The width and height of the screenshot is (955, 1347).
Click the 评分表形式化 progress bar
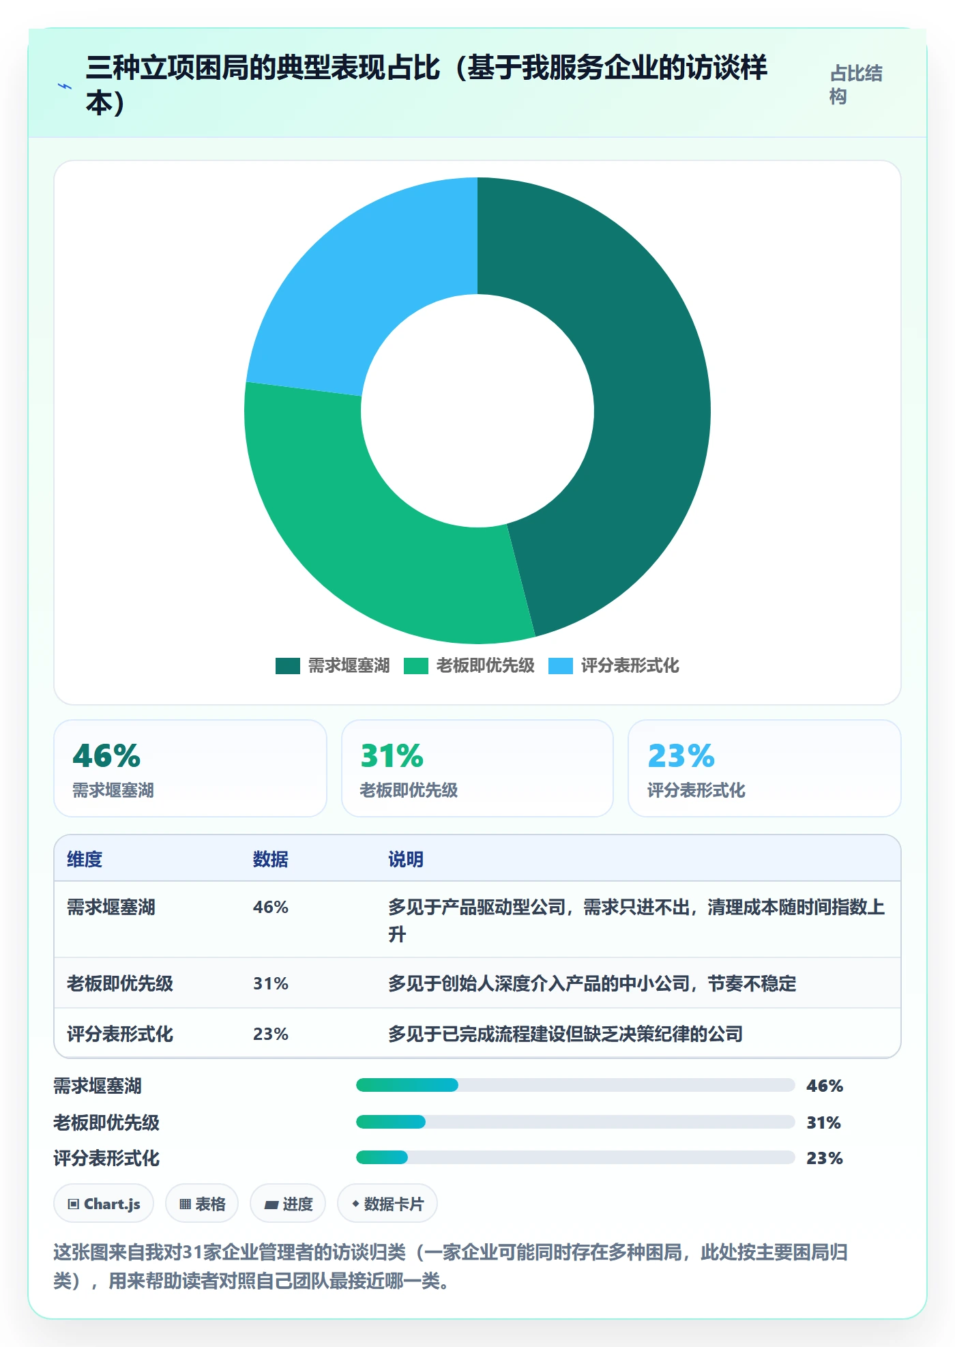click(575, 1157)
